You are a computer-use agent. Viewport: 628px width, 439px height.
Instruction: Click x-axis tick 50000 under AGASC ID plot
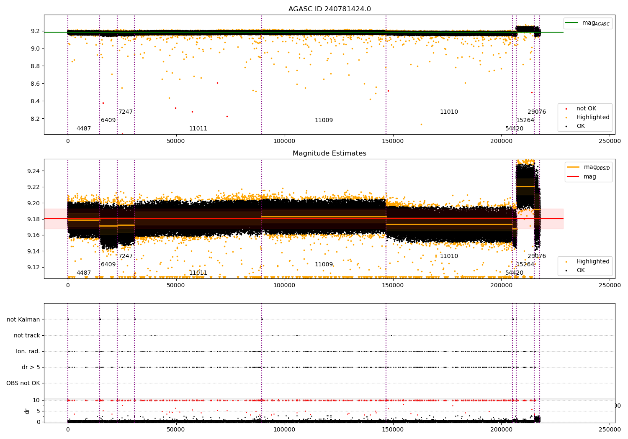coord(176,141)
